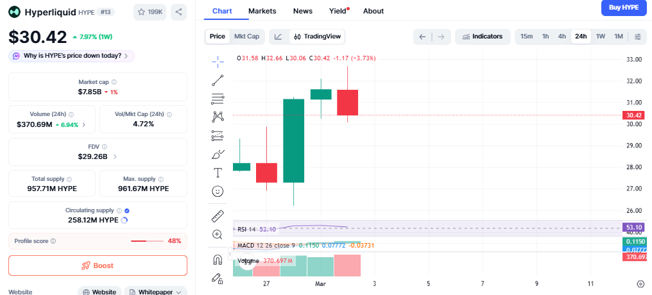Choose the text annotation tool
This screenshot has height=295, width=652.
pos(218,173)
